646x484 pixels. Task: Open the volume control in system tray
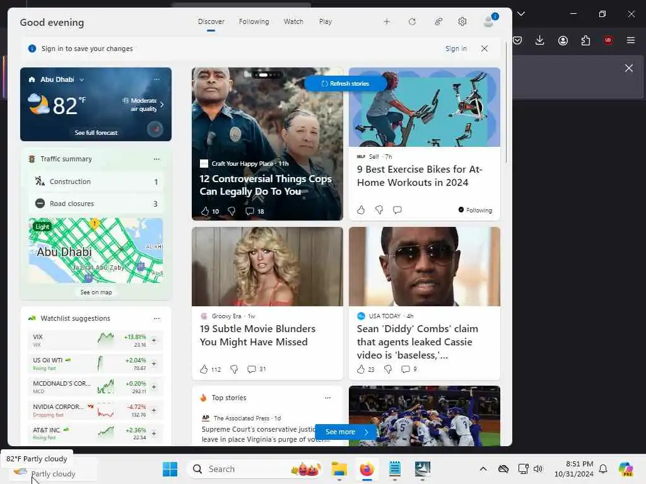coord(538,469)
